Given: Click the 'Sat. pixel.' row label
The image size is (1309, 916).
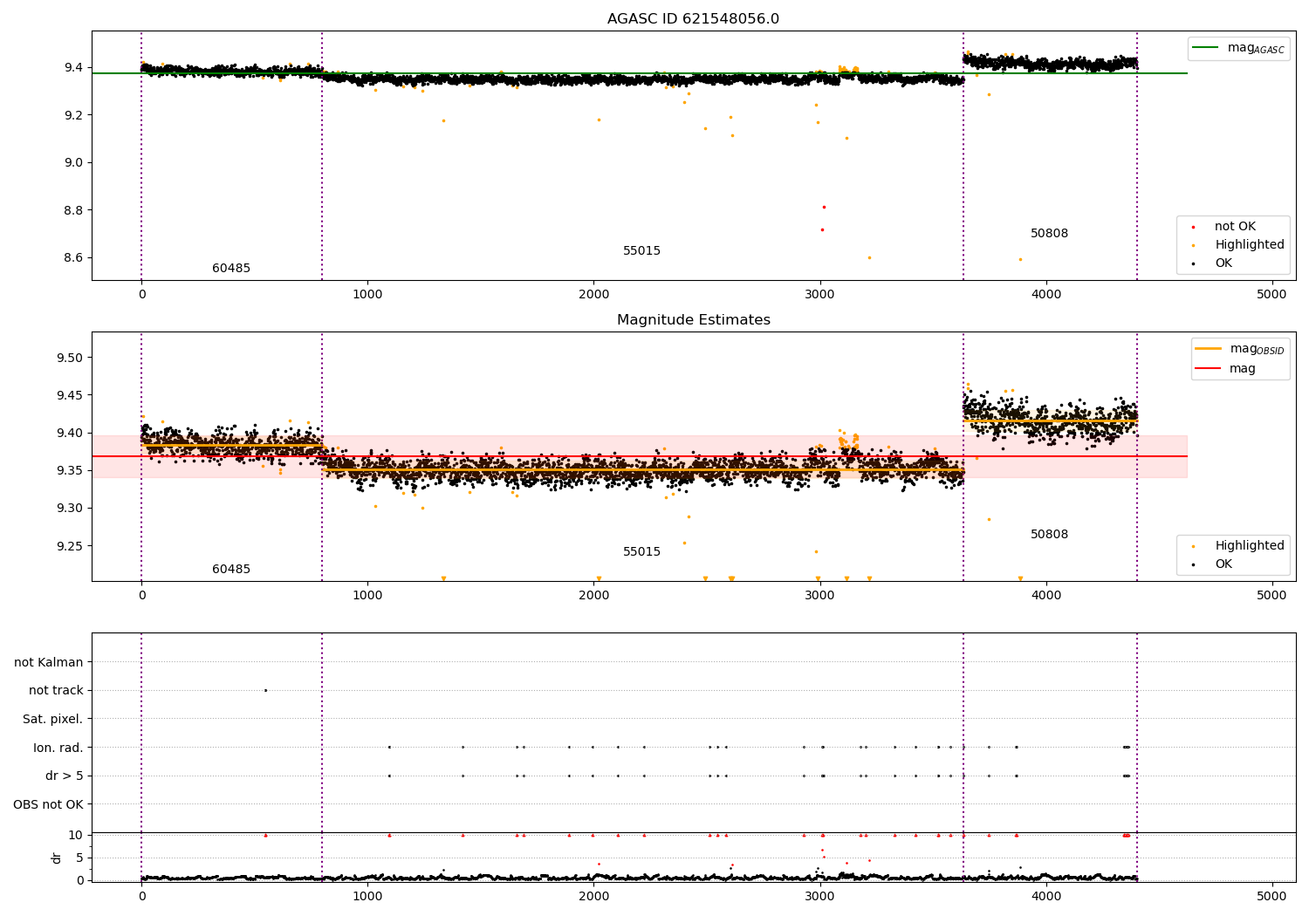Looking at the screenshot, I should click(x=52, y=719).
